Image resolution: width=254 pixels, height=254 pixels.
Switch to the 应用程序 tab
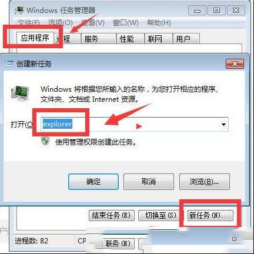pyautogui.click(x=35, y=38)
